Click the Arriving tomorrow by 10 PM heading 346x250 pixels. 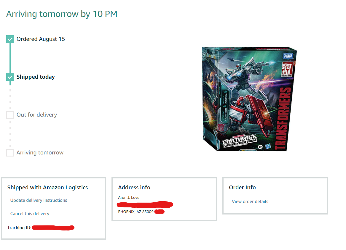(62, 14)
